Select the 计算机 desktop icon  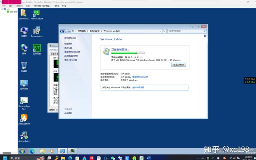click(24, 32)
